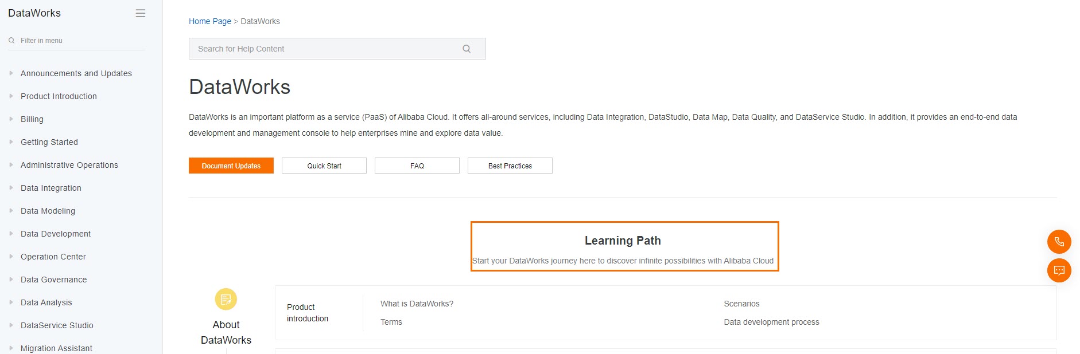Click the hamburger menu icon beside DataWorks
The height and width of the screenshot is (354, 1080).
click(x=140, y=13)
